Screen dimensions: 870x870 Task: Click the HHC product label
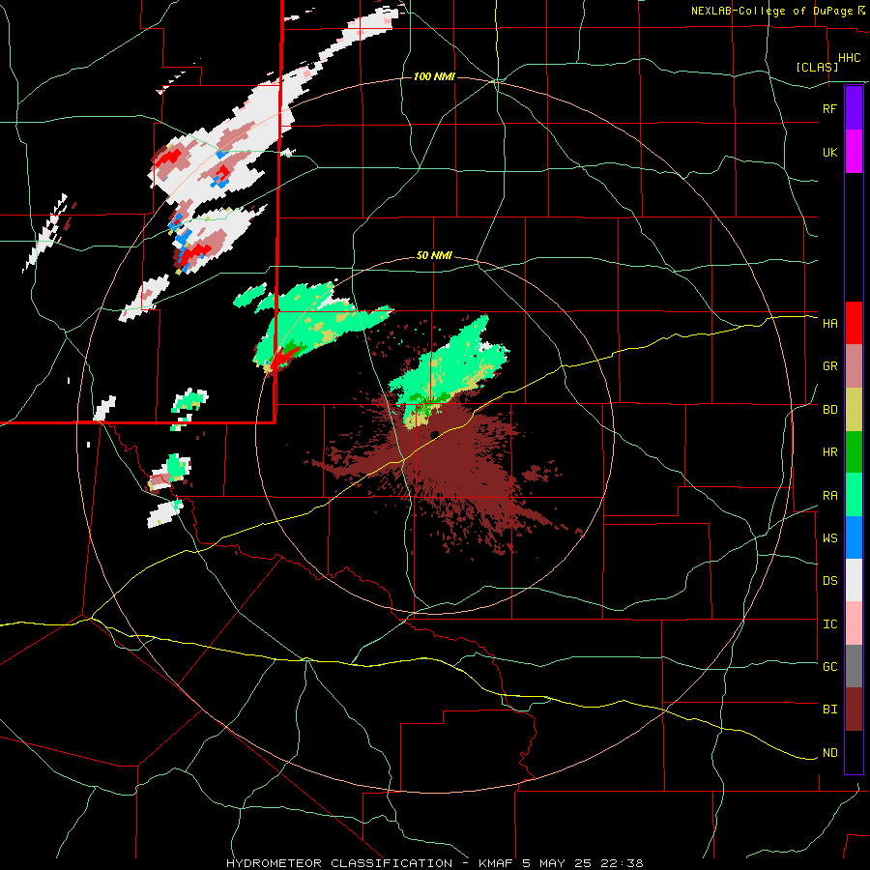(x=850, y=58)
